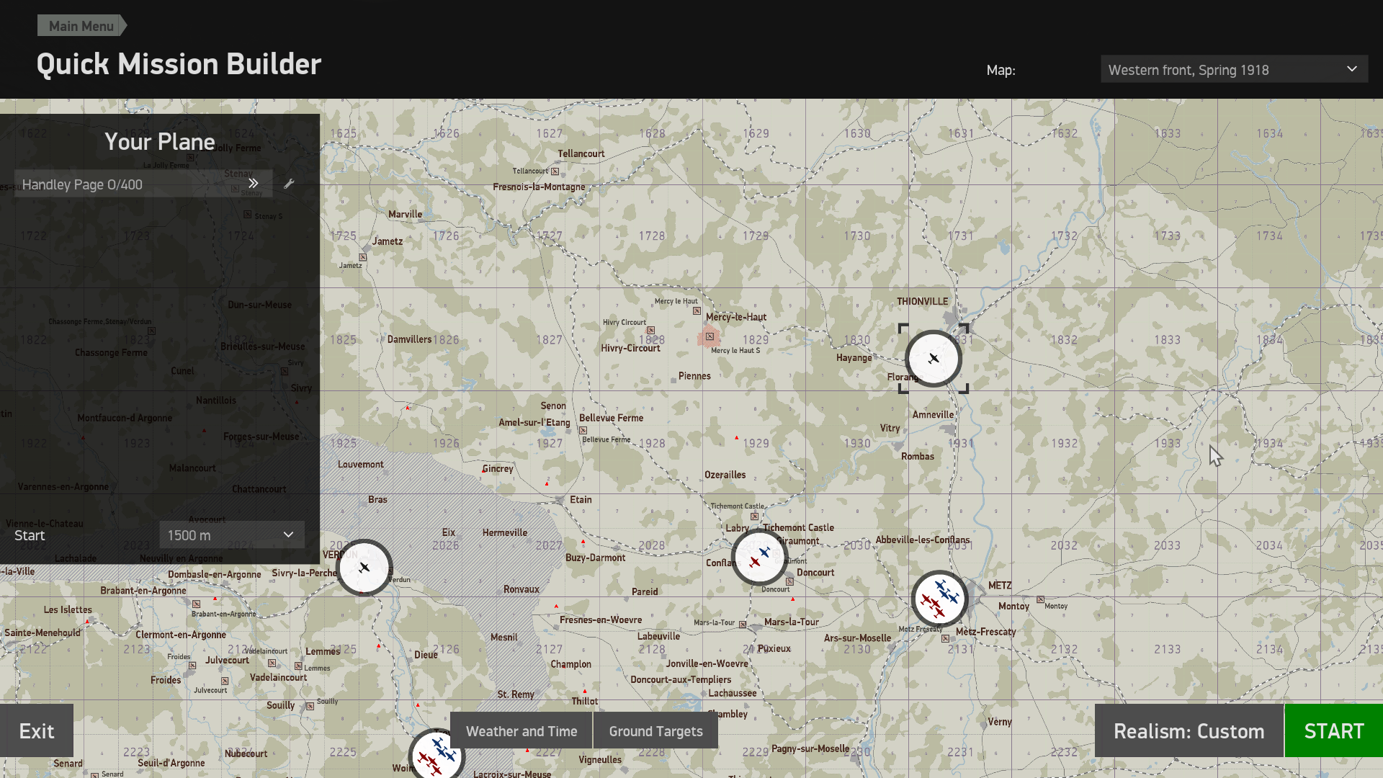Click the Tellancourt airfield marker

pos(555,171)
